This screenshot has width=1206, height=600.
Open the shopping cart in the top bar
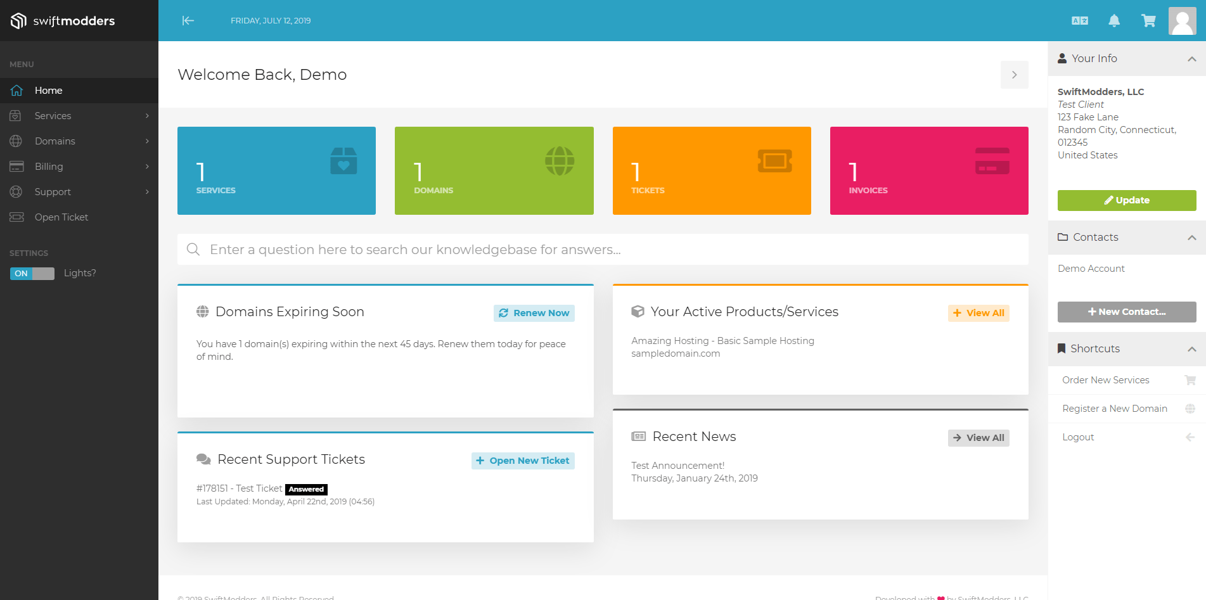pos(1148,20)
